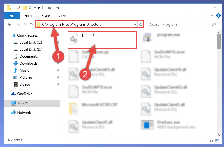Go up one folder level
This screenshot has width=224, height=147.
coord(31,24)
